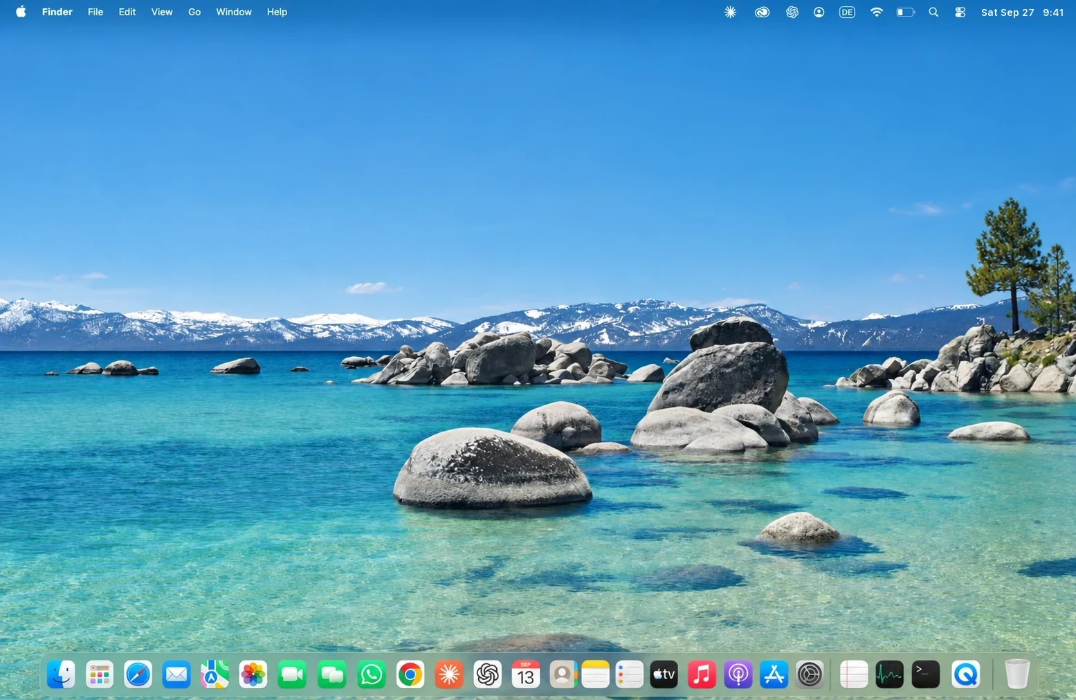Open Google Chrome in the Dock
This screenshot has width=1076, height=700.
pyautogui.click(x=410, y=674)
